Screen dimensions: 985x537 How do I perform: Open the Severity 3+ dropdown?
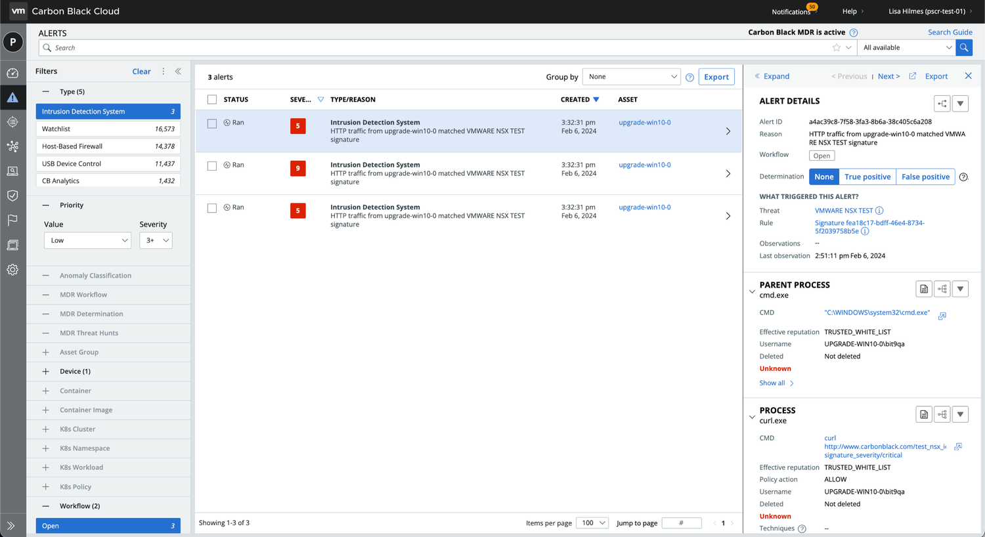click(x=156, y=240)
